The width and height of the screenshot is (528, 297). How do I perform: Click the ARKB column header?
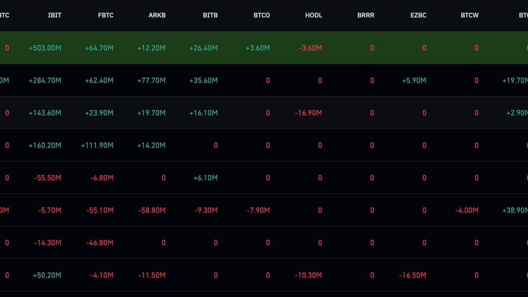point(157,15)
